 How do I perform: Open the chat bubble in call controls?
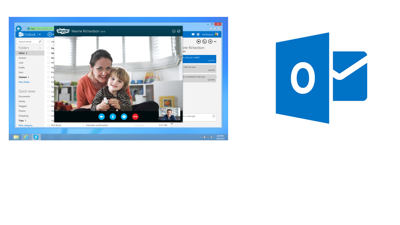(124, 117)
